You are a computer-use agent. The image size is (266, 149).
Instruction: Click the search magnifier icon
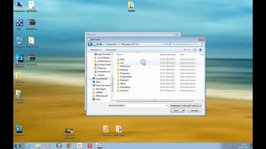(x=202, y=44)
